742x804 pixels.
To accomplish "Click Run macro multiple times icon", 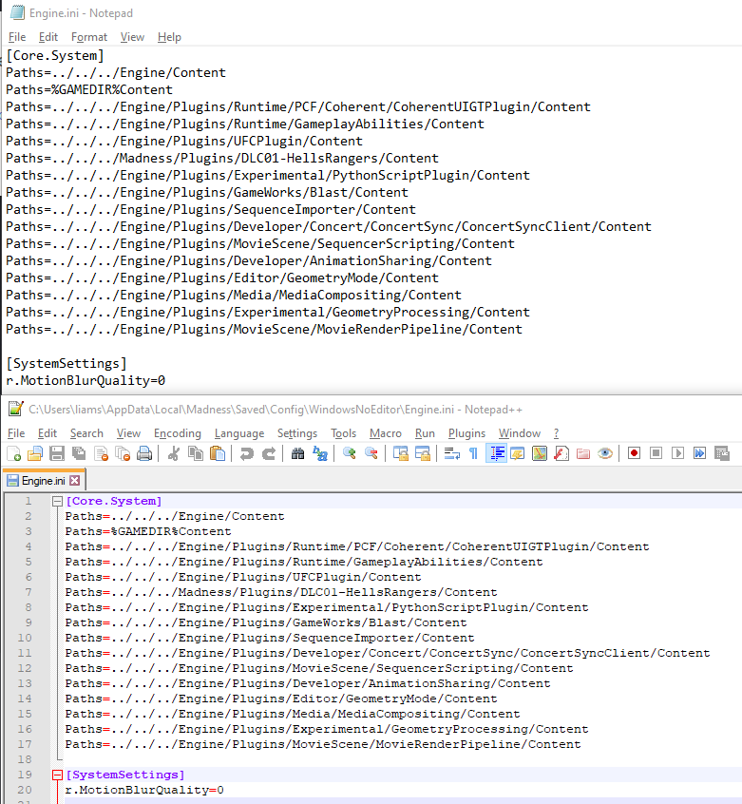I will (x=699, y=453).
